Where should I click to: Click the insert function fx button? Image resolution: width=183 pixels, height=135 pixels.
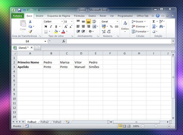point(64,41)
